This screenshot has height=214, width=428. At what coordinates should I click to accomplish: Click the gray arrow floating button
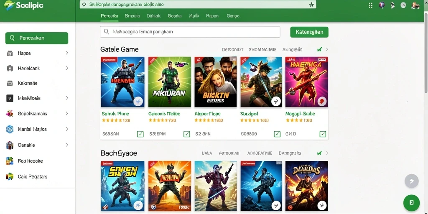click(411, 181)
